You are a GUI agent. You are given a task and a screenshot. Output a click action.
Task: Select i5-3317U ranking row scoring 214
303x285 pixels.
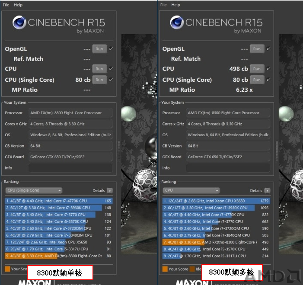pos(216,256)
